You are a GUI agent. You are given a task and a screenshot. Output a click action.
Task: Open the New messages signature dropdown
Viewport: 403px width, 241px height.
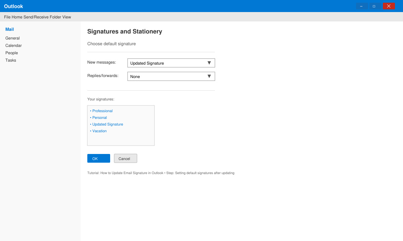[171, 63]
